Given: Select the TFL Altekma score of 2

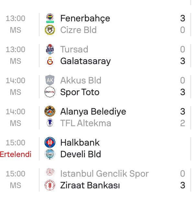Looking at the screenshot, I should click(x=183, y=123).
